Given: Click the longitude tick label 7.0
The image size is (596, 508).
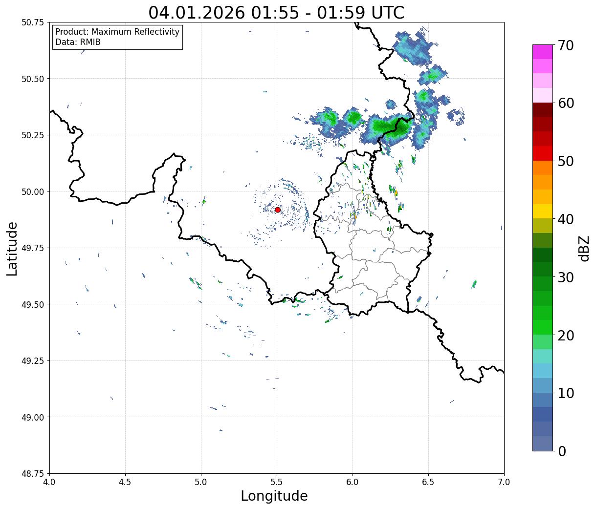Looking at the screenshot, I should [504, 482].
